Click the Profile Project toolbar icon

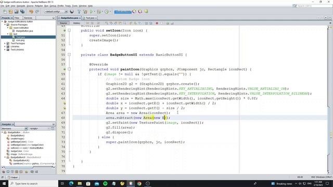click(x=107, y=11)
